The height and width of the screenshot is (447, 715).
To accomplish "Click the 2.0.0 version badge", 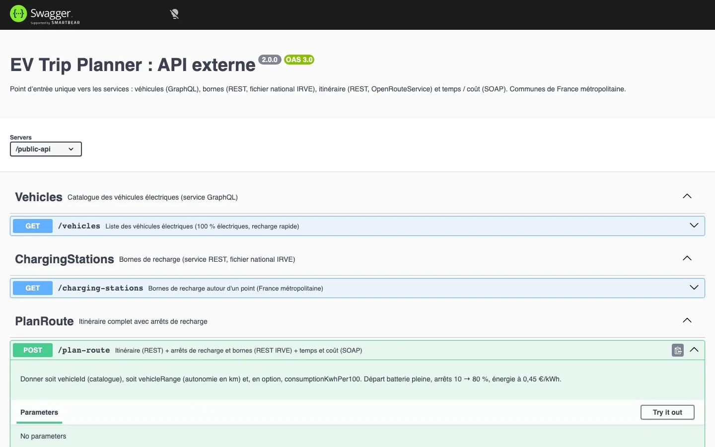I will (x=270, y=60).
